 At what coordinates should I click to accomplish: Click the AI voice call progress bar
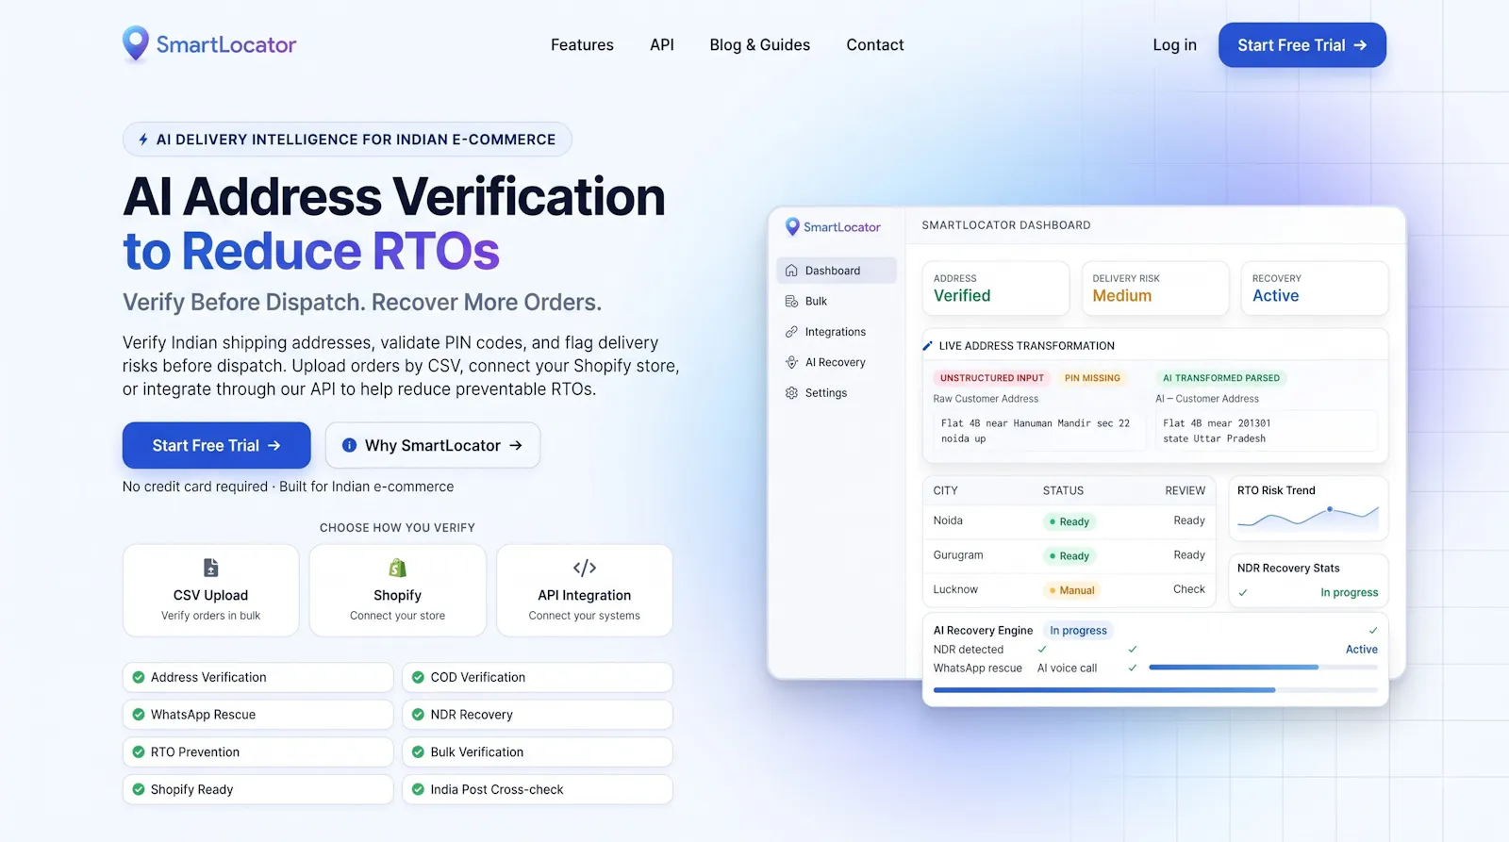[1263, 668]
